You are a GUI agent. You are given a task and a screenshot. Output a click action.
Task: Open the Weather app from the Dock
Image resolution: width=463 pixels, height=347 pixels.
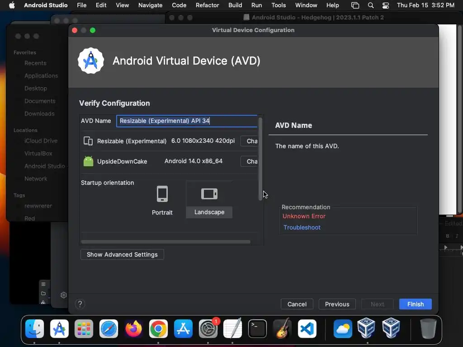click(343, 329)
